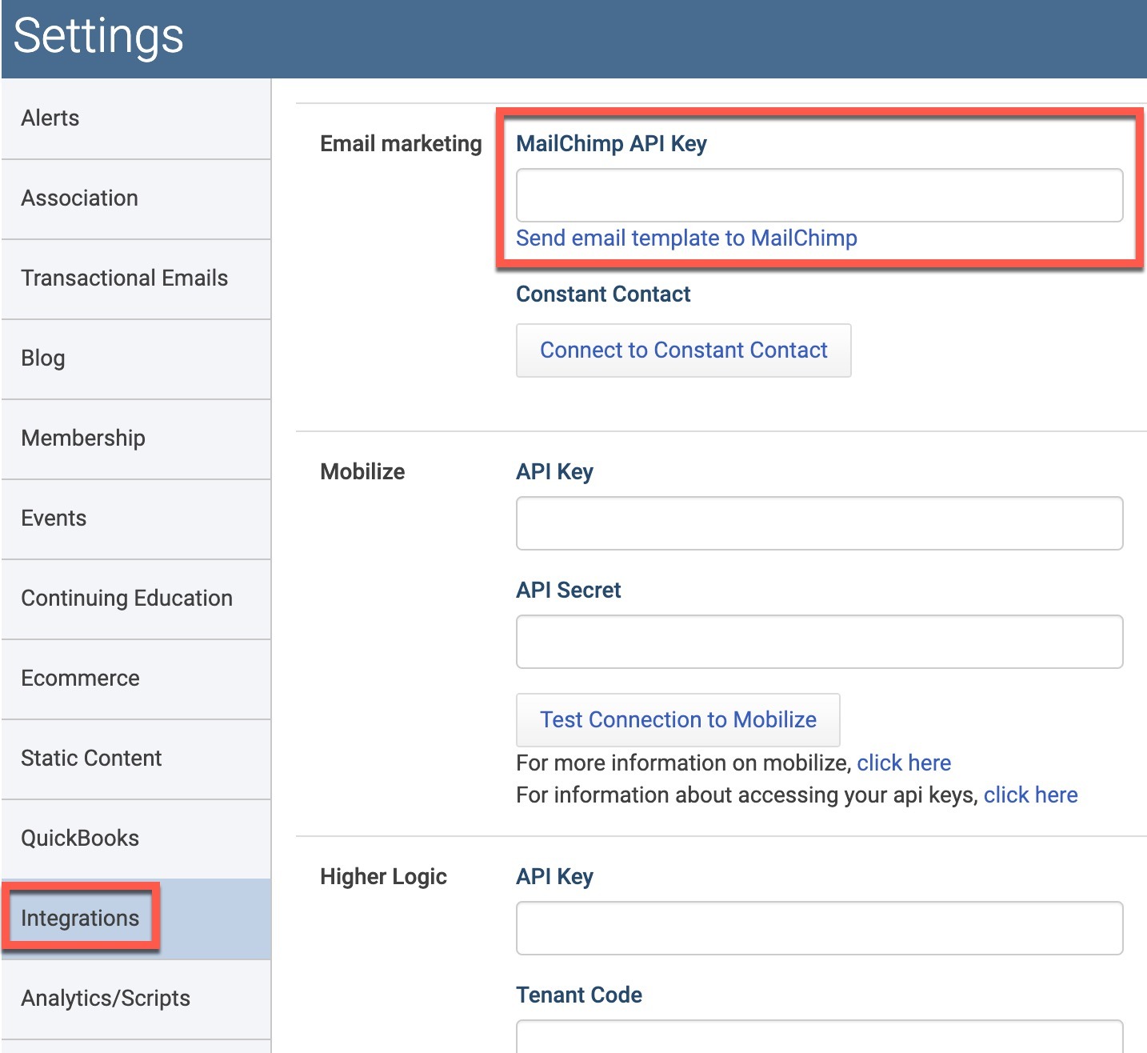Focus the Mobilize API Secret field
Screen dimensions: 1147x1053
point(819,642)
